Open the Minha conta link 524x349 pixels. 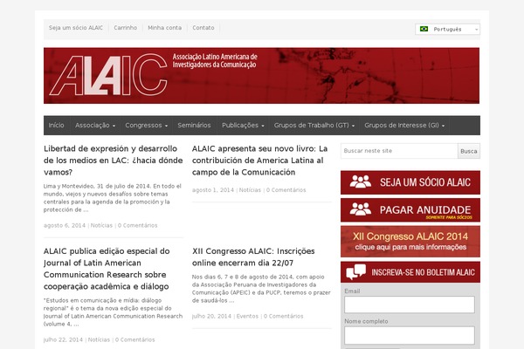[165, 28]
